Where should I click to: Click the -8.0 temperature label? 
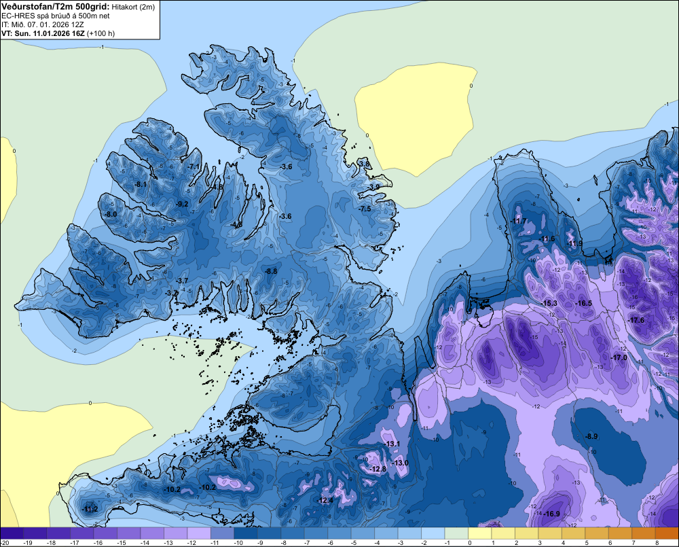point(111,214)
